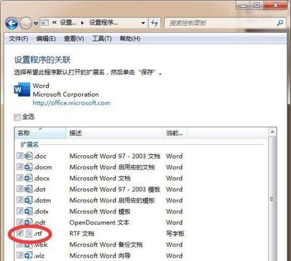
Task: Collapse the 扩展名 group header
Action: coord(29,144)
